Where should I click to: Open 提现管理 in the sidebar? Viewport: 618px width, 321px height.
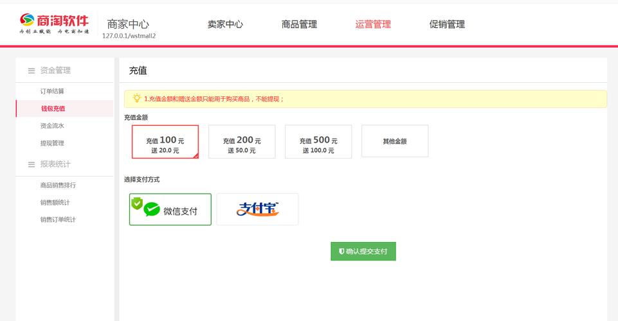click(52, 143)
